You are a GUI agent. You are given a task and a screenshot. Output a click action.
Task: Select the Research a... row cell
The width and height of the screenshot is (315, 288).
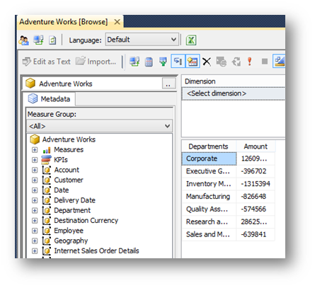coord(209,221)
